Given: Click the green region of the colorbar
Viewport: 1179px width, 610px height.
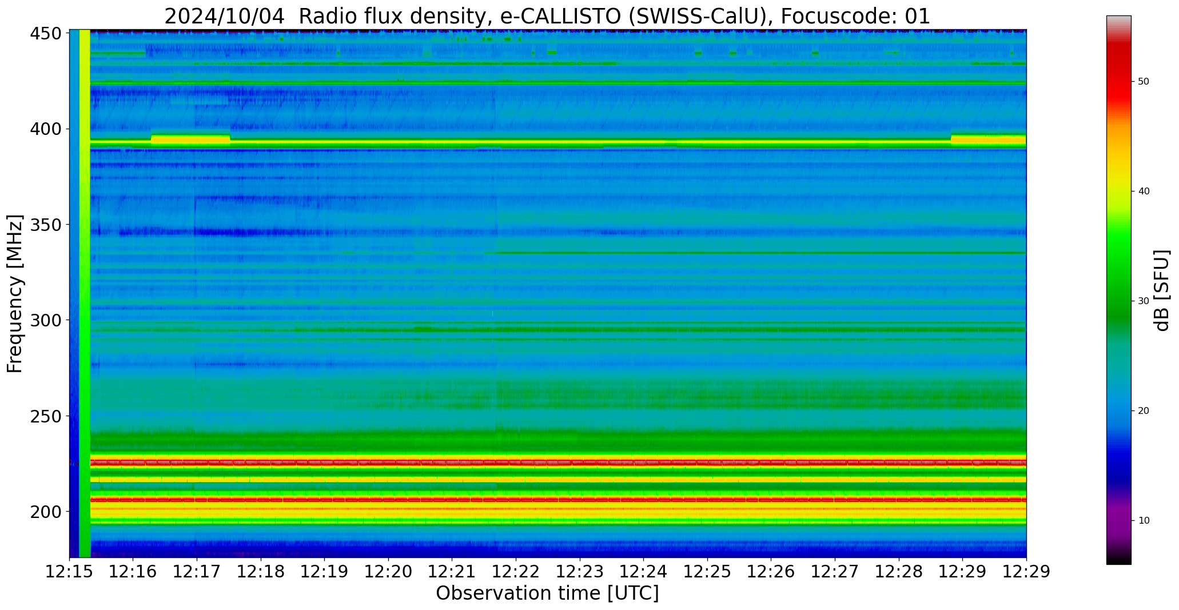Looking at the screenshot, I should pos(1118,274).
